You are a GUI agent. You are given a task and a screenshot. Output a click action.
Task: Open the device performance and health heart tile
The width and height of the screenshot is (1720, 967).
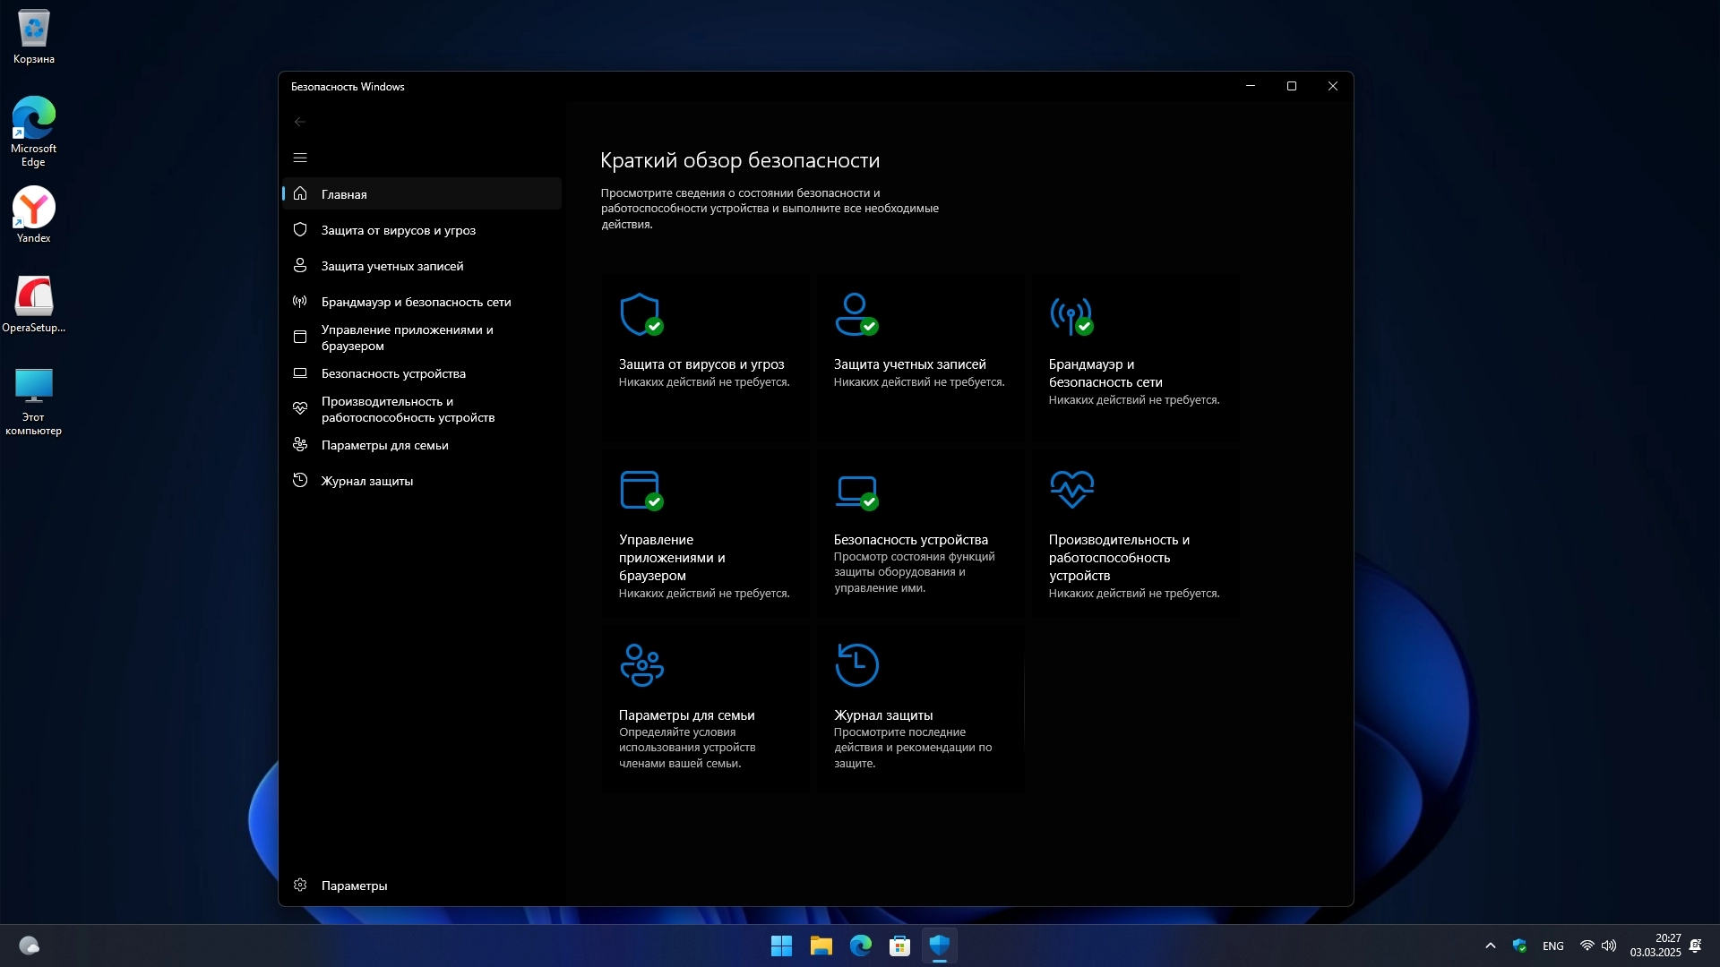1134,533
